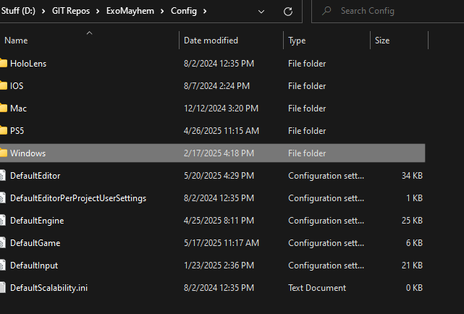This screenshot has width=464, height=314.
Task: Click the DefaultEditor config file icon
Action: pos(3,176)
